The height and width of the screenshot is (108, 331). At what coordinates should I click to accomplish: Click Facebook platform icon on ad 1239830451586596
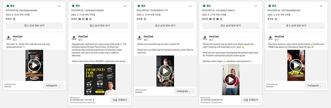(80, 19)
